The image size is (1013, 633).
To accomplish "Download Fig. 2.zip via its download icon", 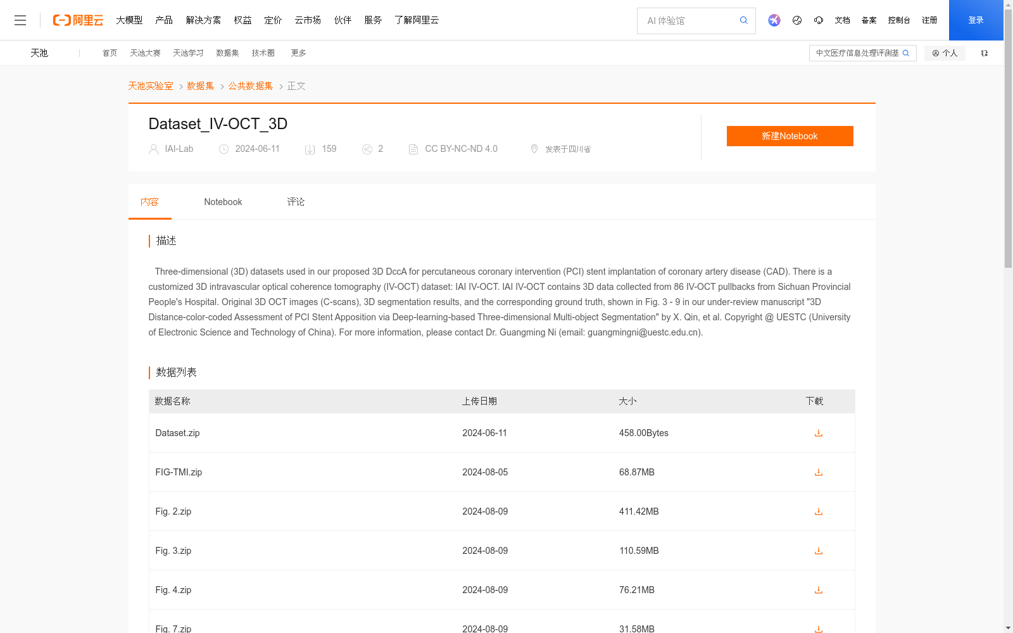I will pos(819,511).
